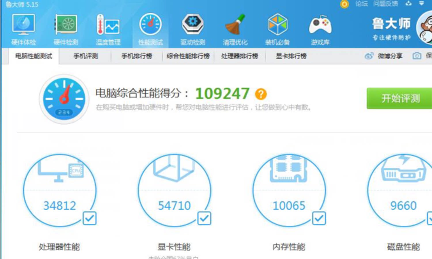
Task: Click the CPU monitor icon above 34812
Action: point(60,170)
